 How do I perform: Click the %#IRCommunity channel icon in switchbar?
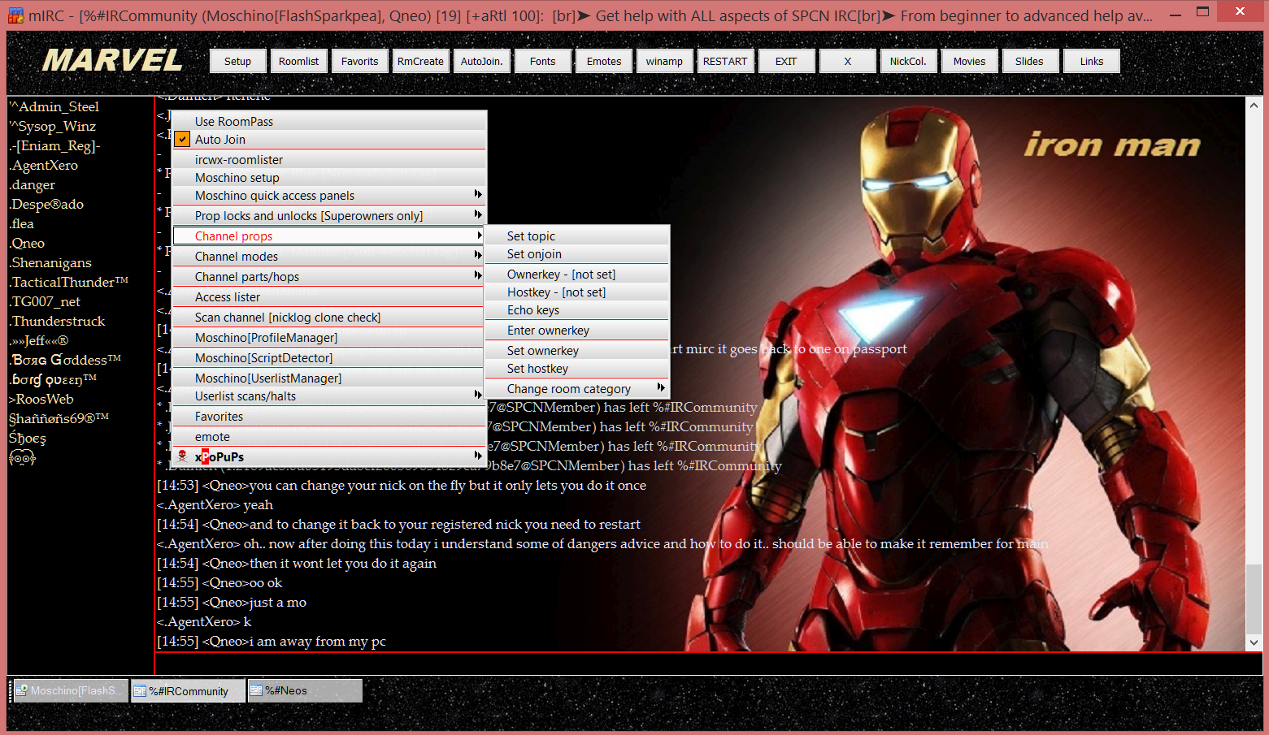click(x=140, y=691)
